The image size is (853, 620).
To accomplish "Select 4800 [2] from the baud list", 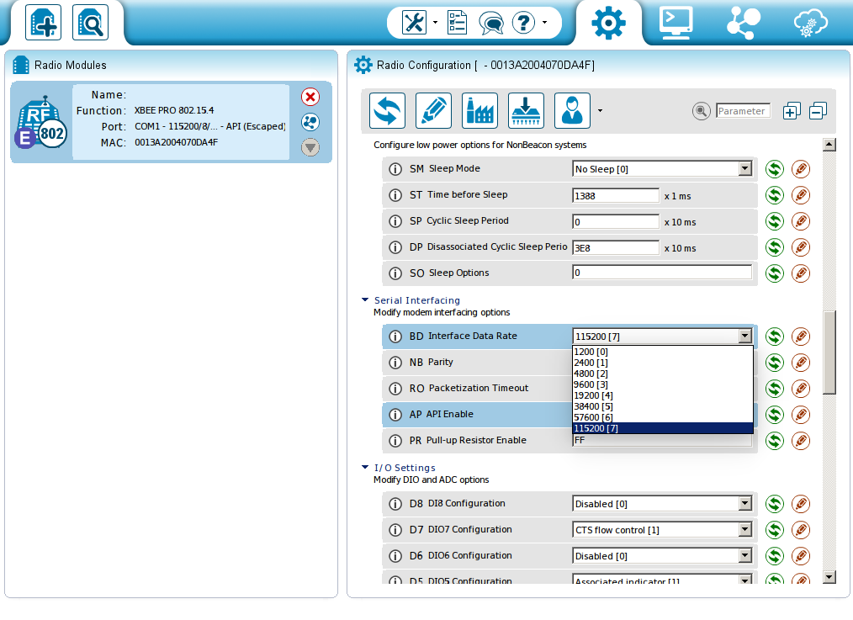I will click(x=663, y=374).
